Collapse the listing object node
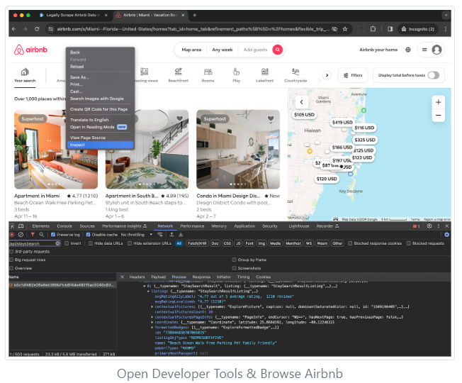The width and height of the screenshot is (462, 383). [148, 292]
